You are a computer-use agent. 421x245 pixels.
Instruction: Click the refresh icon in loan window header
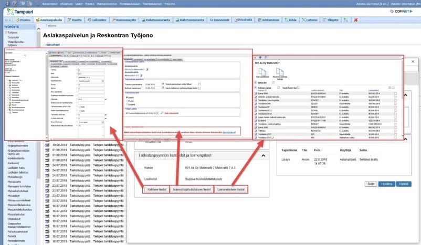265,57
